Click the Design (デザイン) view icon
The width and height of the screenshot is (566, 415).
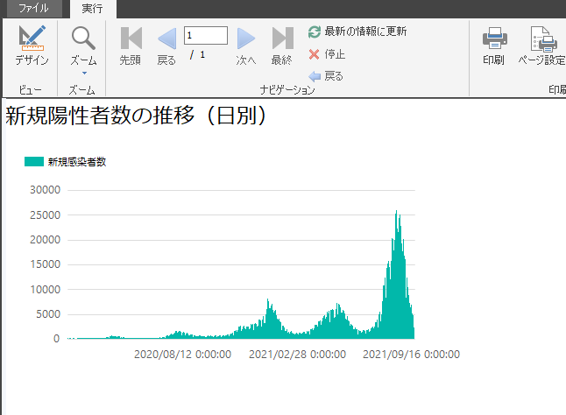32,38
